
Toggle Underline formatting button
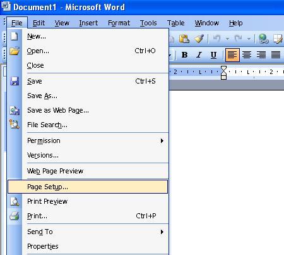pos(213,55)
